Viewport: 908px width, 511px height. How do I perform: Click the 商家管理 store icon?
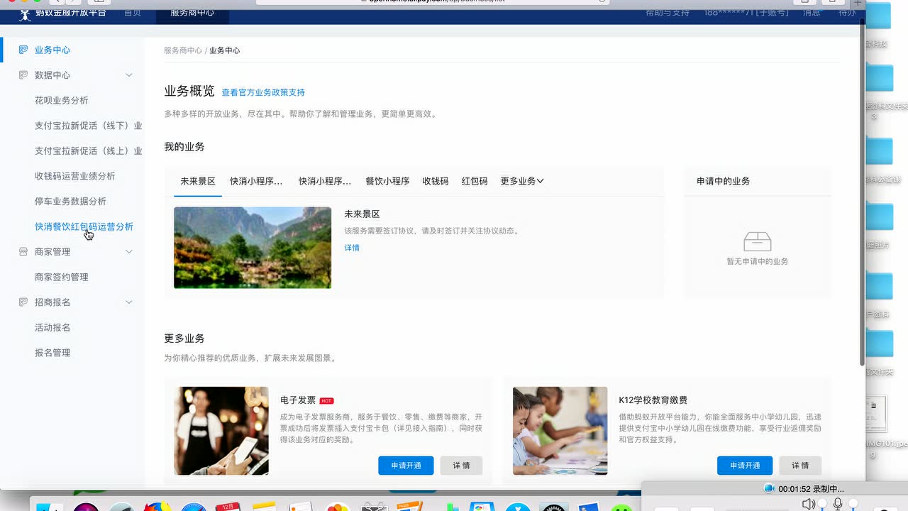pos(23,252)
